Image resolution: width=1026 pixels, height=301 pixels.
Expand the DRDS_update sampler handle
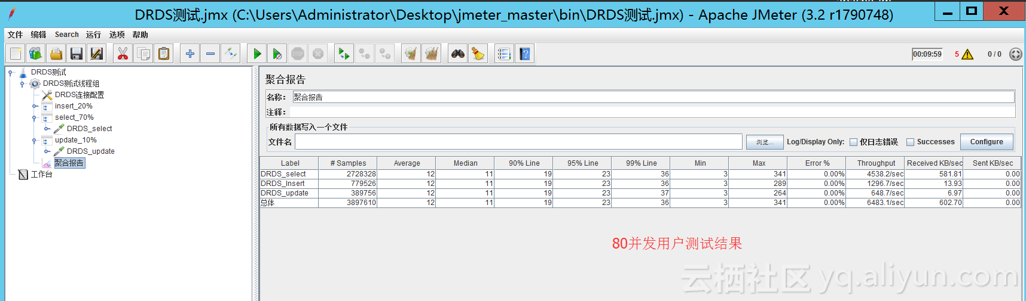click(x=47, y=152)
